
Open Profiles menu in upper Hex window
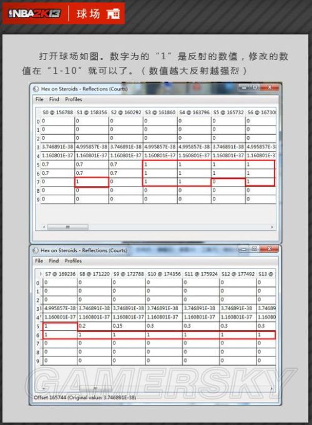pos(74,99)
